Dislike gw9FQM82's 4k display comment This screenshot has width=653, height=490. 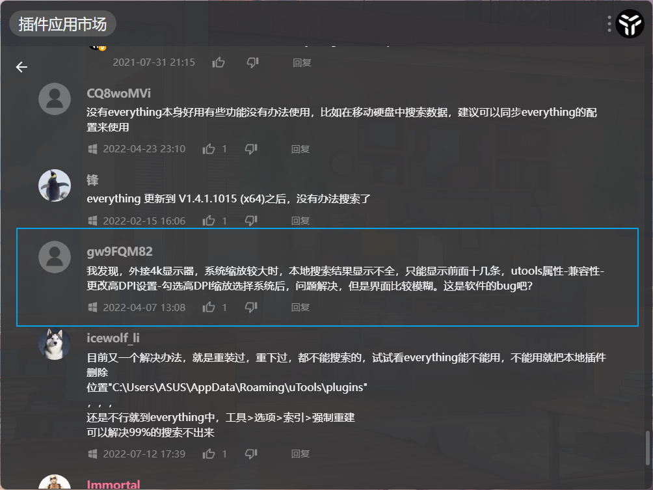[251, 307]
